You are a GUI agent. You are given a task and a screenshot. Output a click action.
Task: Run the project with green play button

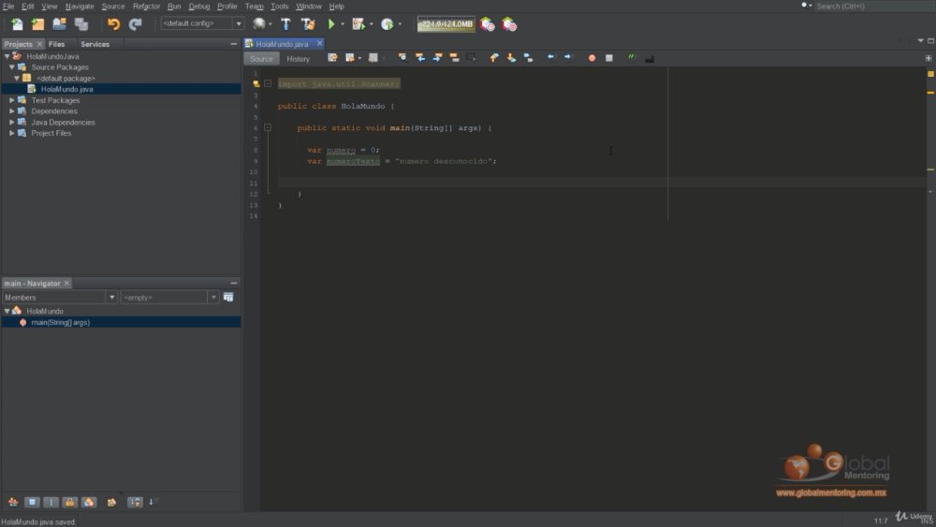coord(331,24)
